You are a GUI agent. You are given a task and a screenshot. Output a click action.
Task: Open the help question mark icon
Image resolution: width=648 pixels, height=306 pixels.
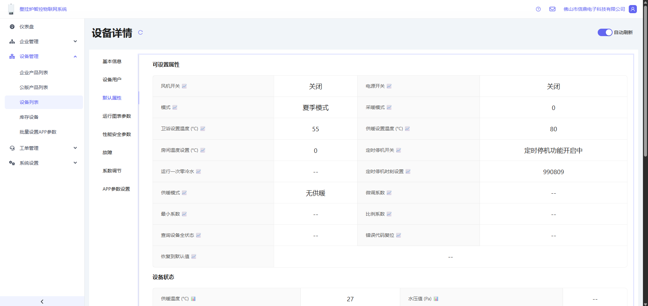pyautogui.click(x=538, y=9)
